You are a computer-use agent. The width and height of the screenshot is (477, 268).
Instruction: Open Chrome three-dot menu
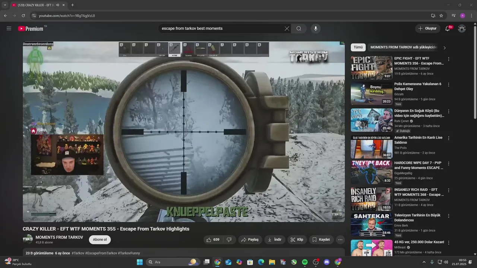[x=472, y=16]
